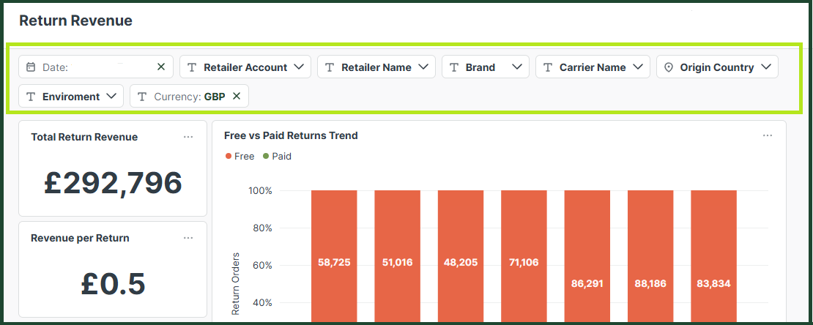Click the bar labeled 48,205
The width and height of the screenshot is (813, 325).
click(x=461, y=256)
